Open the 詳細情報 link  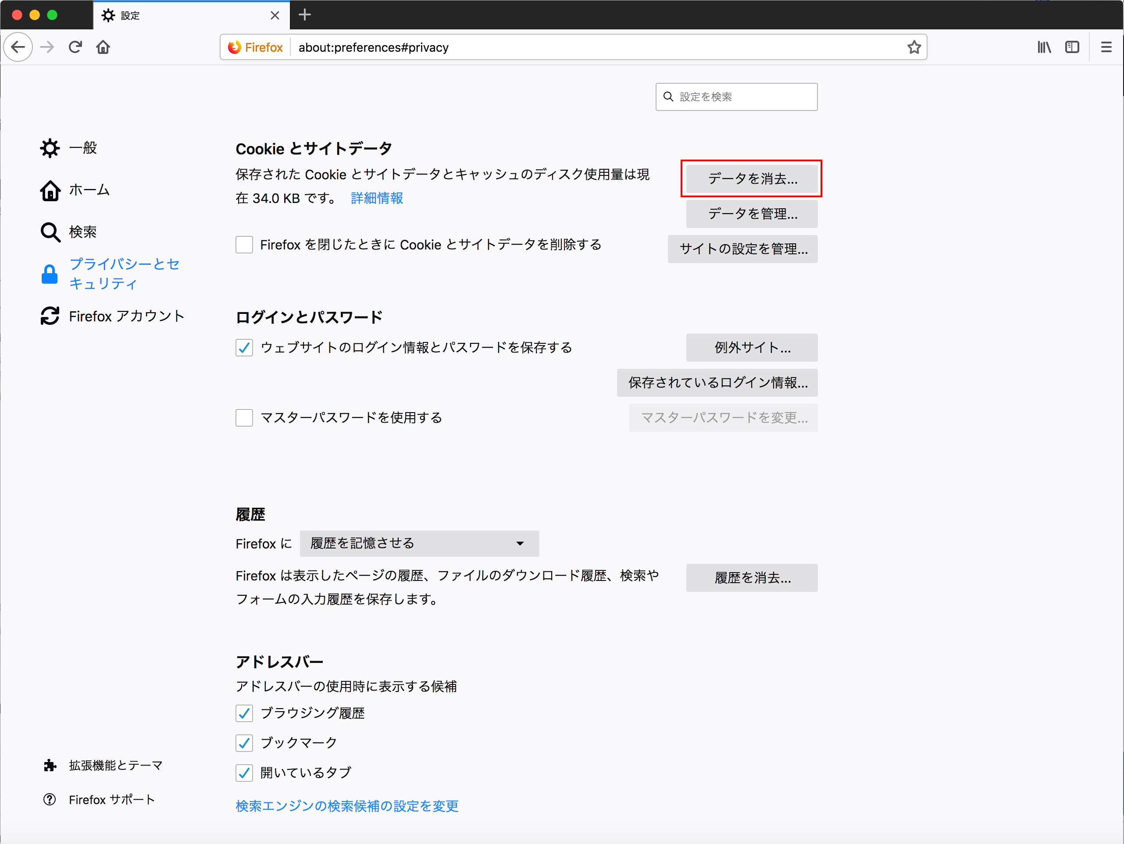pos(377,198)
